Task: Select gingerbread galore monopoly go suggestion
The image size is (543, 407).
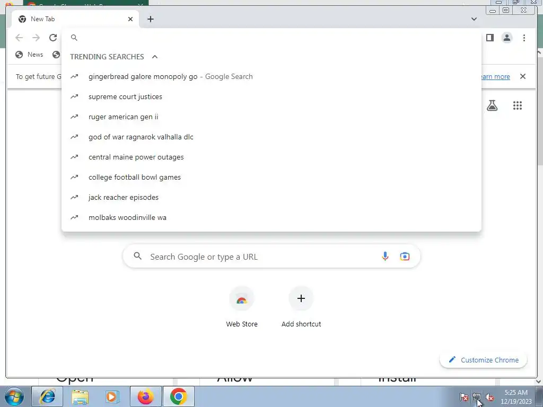Action: click(x=271, y=76)
